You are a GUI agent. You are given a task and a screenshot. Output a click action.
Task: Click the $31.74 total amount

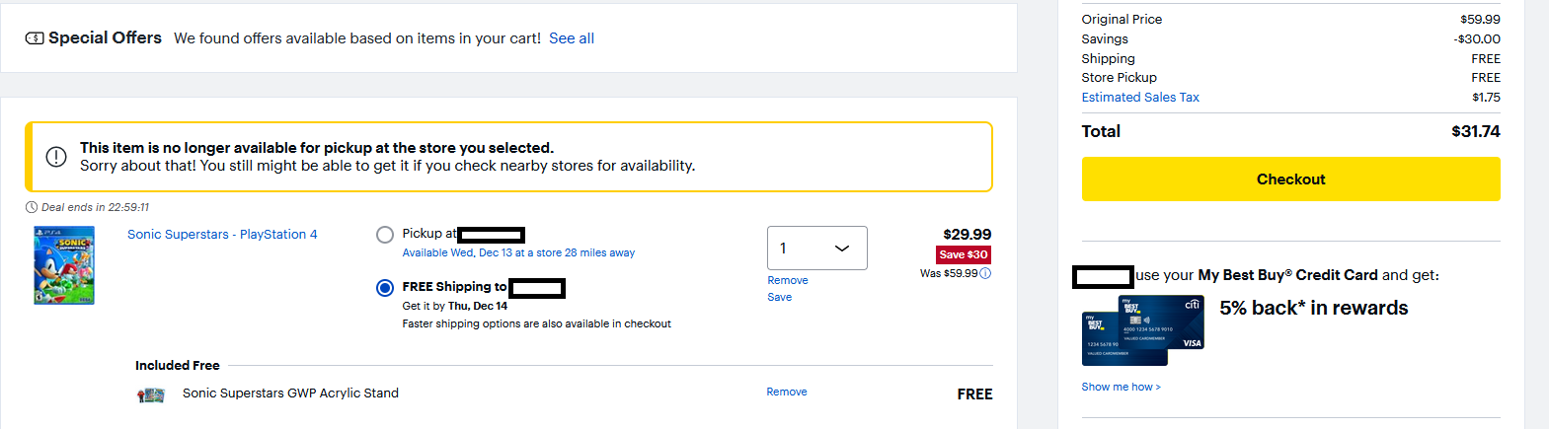click(1476, 131)
